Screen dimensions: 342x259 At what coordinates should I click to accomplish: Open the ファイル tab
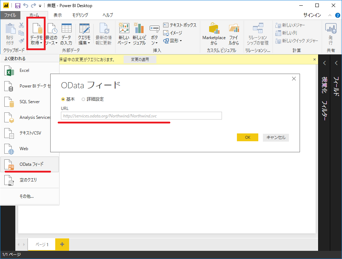click(10, 15)
